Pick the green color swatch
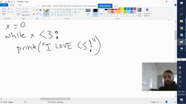Viewport: 186px width, 104px height. click(125, 9)
